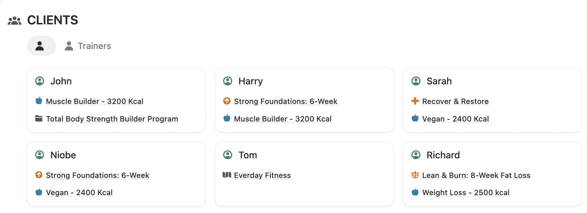
Task: Click the scale icon beside Lean & Burn
Action: click(415, 175)
